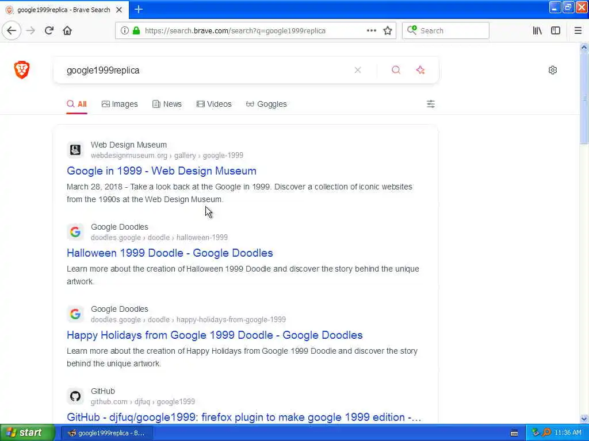Switch to the News tab
Viewport: 589px width, 441px height.
[167, 105]
